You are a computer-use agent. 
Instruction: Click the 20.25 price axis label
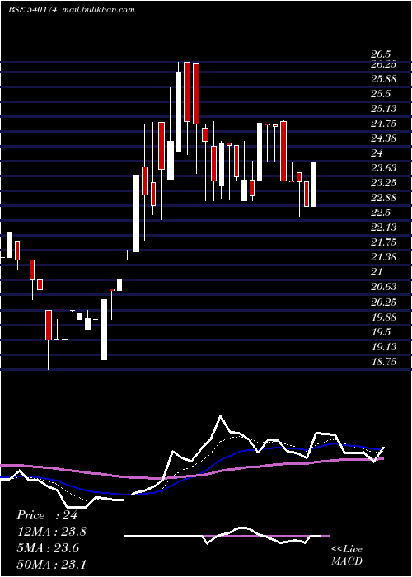[383, 303]
